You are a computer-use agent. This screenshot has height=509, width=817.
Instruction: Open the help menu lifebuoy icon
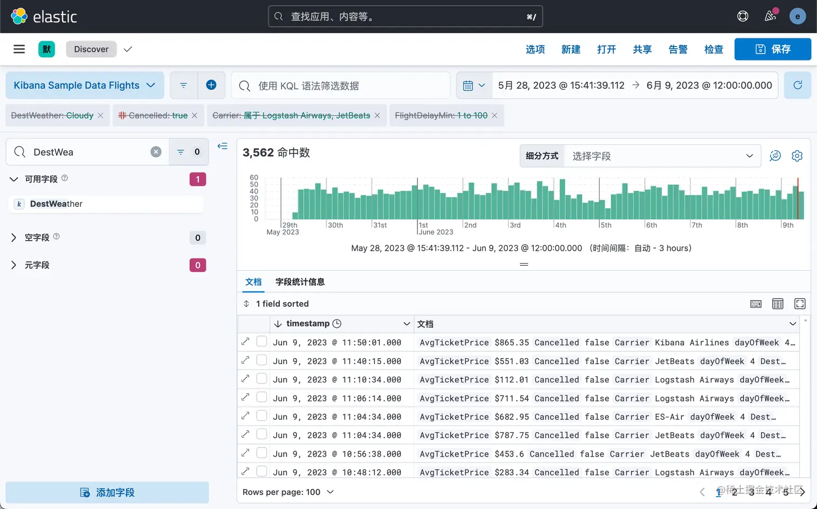pyautogui.click(x=743, y=16)
